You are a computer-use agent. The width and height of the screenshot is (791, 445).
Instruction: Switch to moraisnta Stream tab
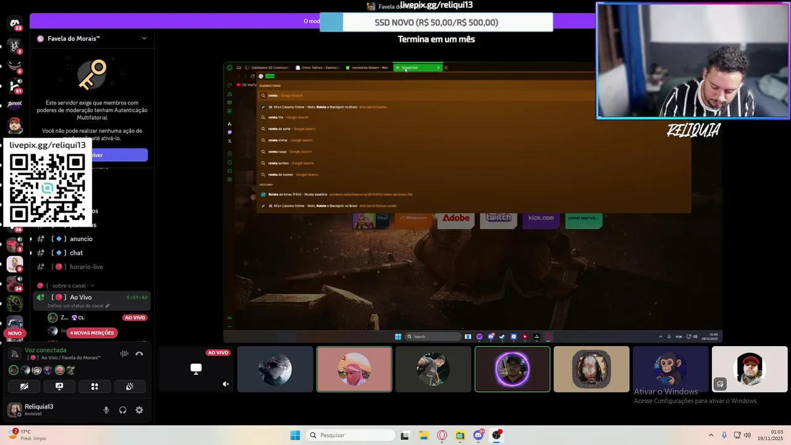tap(367, 67)
